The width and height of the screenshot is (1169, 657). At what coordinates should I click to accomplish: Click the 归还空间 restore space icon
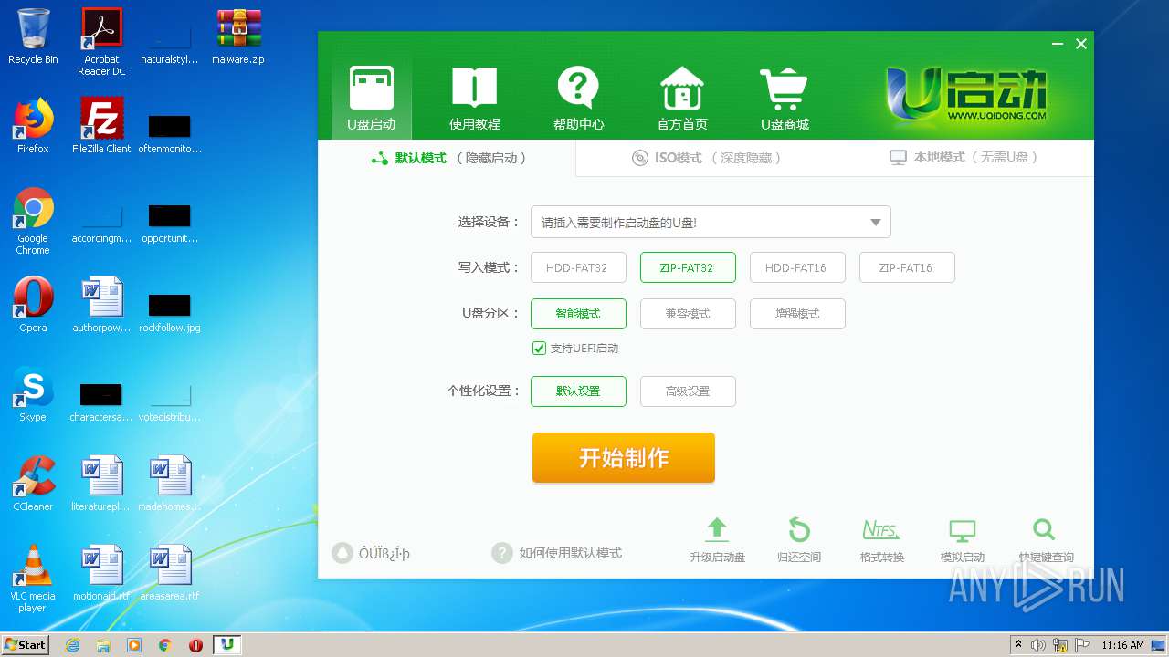799,540
